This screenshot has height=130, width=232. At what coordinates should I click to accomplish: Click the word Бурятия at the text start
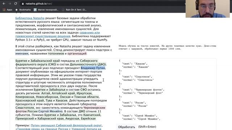[21, 61]
